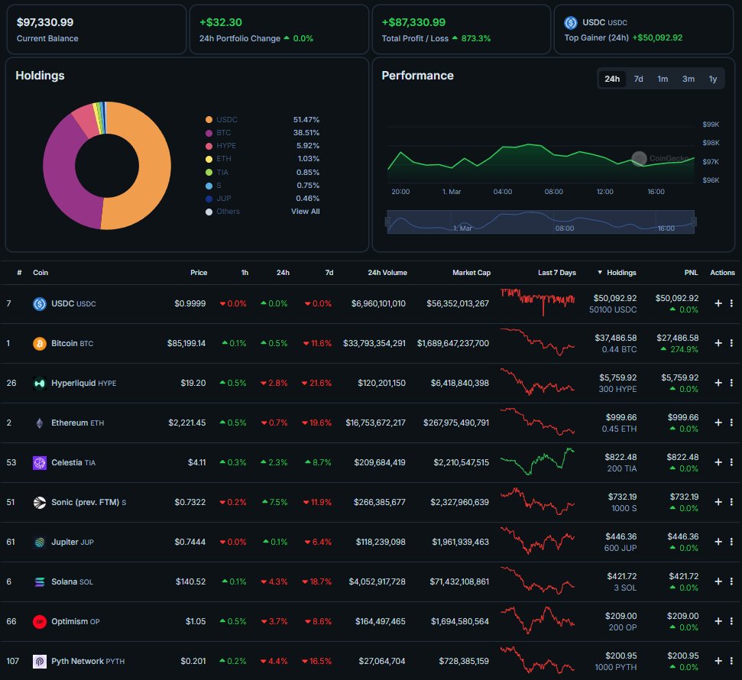
Task: Click USDC icon in Top Gainer card
Action: (571, 23)
